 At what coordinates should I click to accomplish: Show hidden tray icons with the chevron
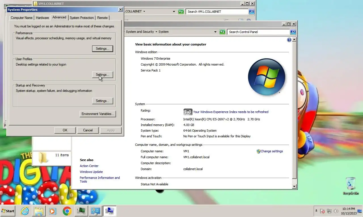click(x=316, y=211)
